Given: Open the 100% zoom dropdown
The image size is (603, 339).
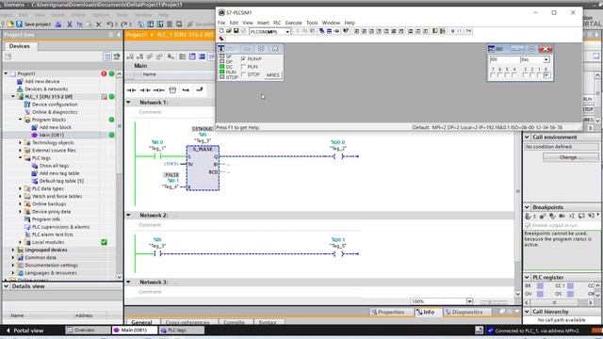Looking at the screenshot, I should pyautogui.click(x=470, y=301).
